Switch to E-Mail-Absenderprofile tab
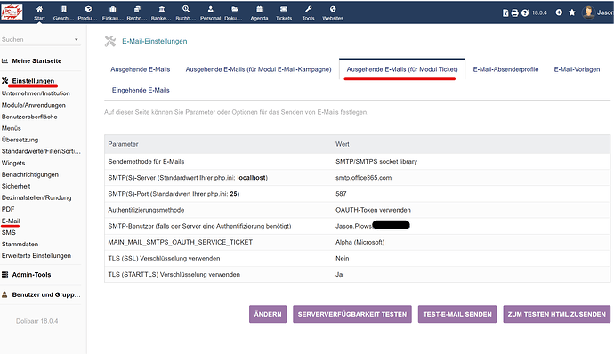The height and width of the screenshot is (354, 614). pyautogui.click(x=505, y=69)
